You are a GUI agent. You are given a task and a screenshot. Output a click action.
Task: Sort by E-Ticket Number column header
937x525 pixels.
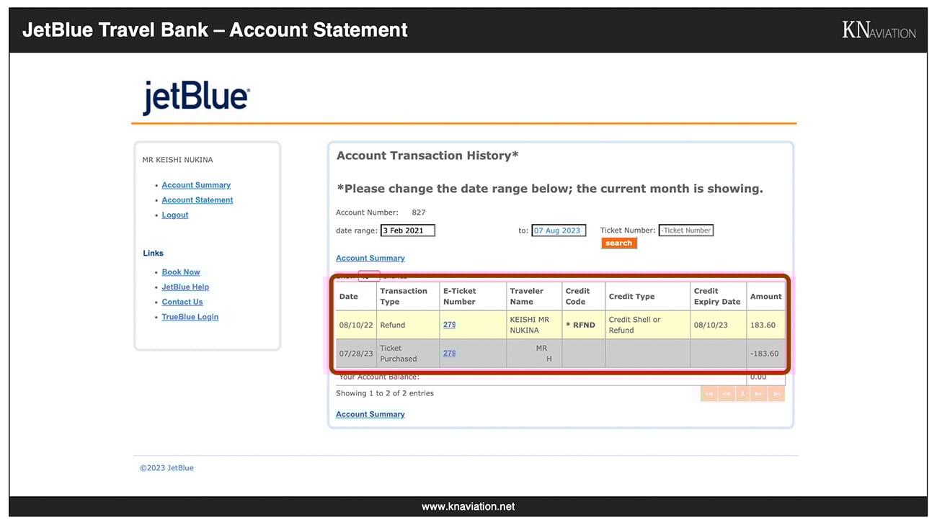(473, 296)
